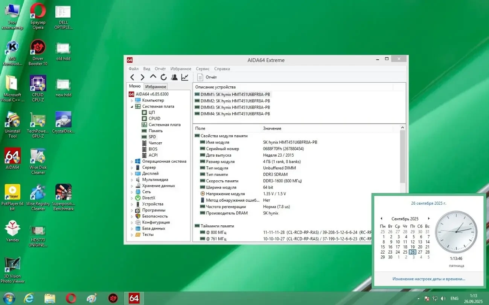The image size is (489, 305).
Task: Expand the Компьютер tree node
Action: [x=132, y=101]
